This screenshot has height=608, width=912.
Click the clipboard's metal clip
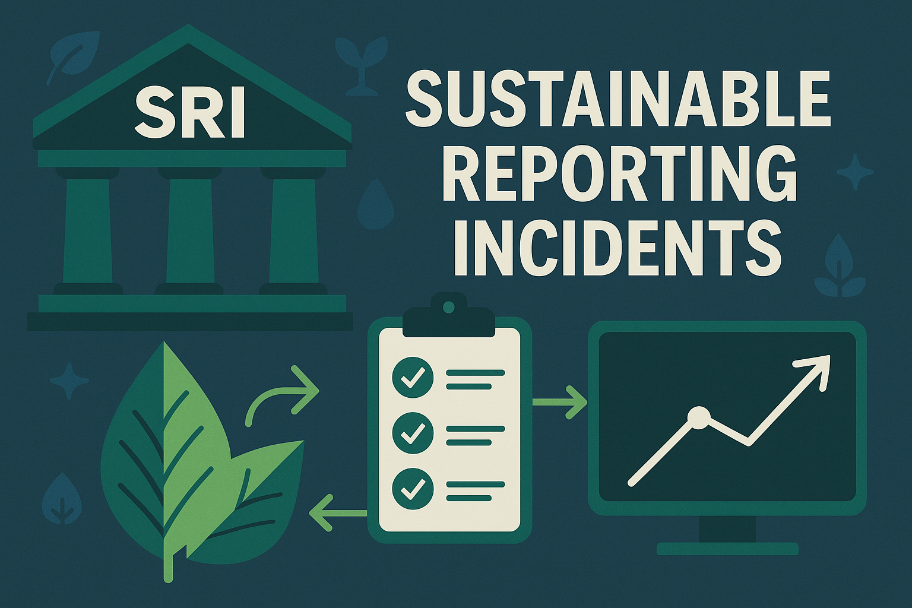click(449, 316)
